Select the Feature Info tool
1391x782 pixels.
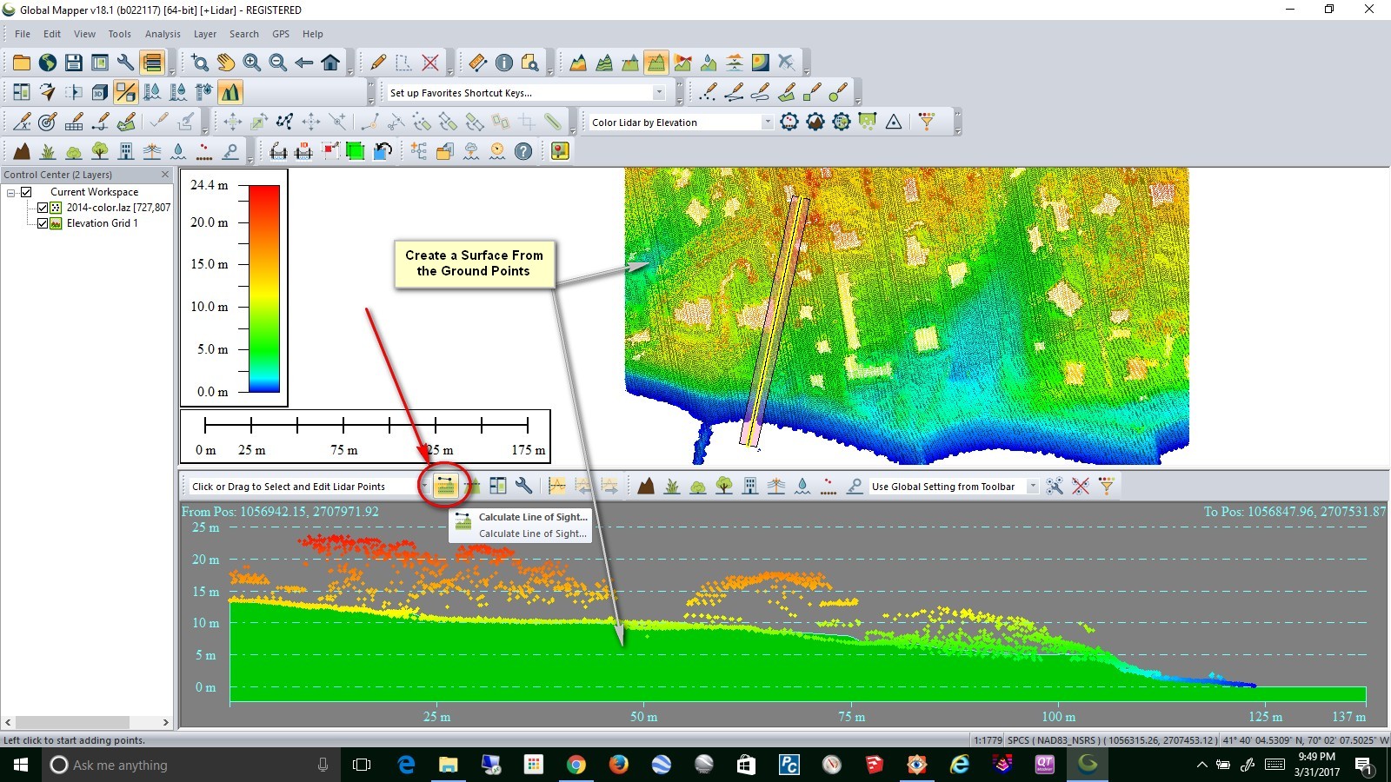click(x=504, y=63)
